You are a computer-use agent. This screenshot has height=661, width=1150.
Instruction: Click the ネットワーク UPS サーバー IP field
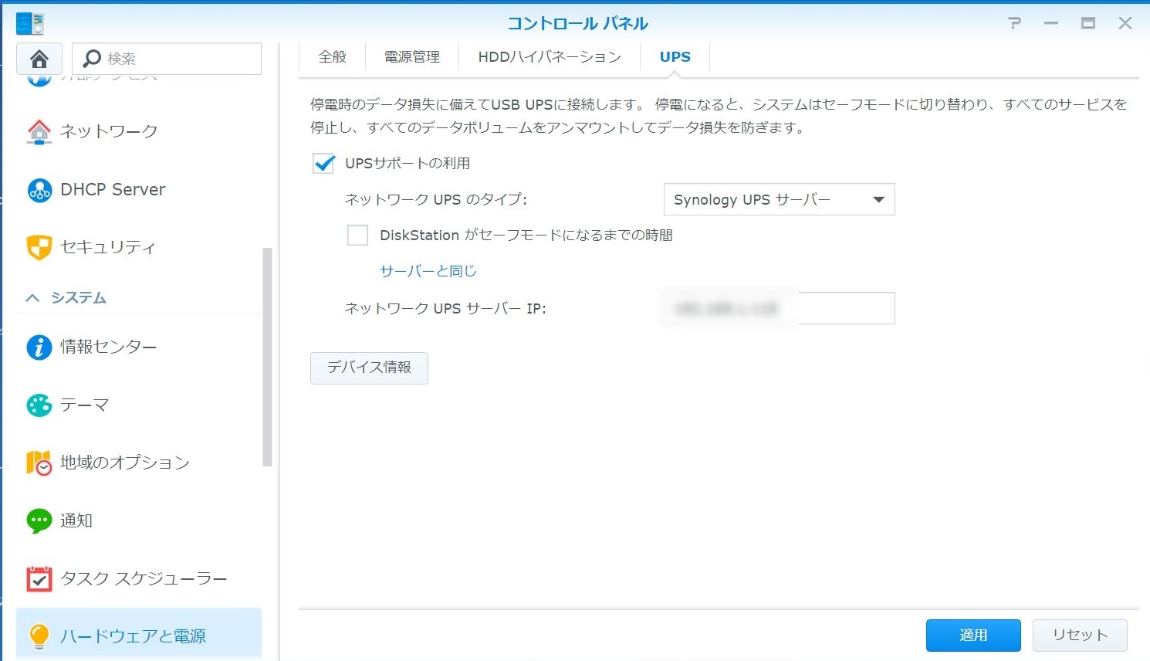tap(779, 308)
